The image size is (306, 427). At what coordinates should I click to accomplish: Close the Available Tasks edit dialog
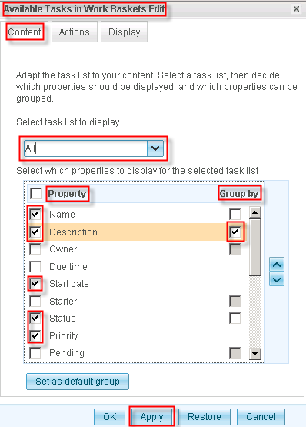[296, 9]
